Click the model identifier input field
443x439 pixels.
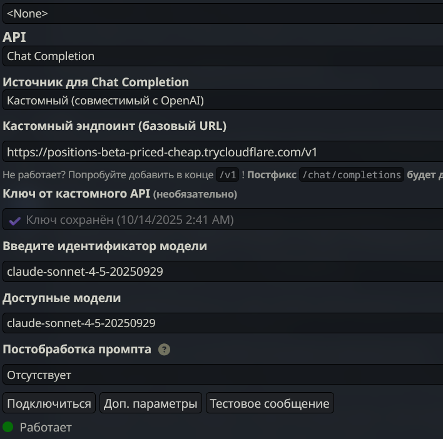(221, 271)
